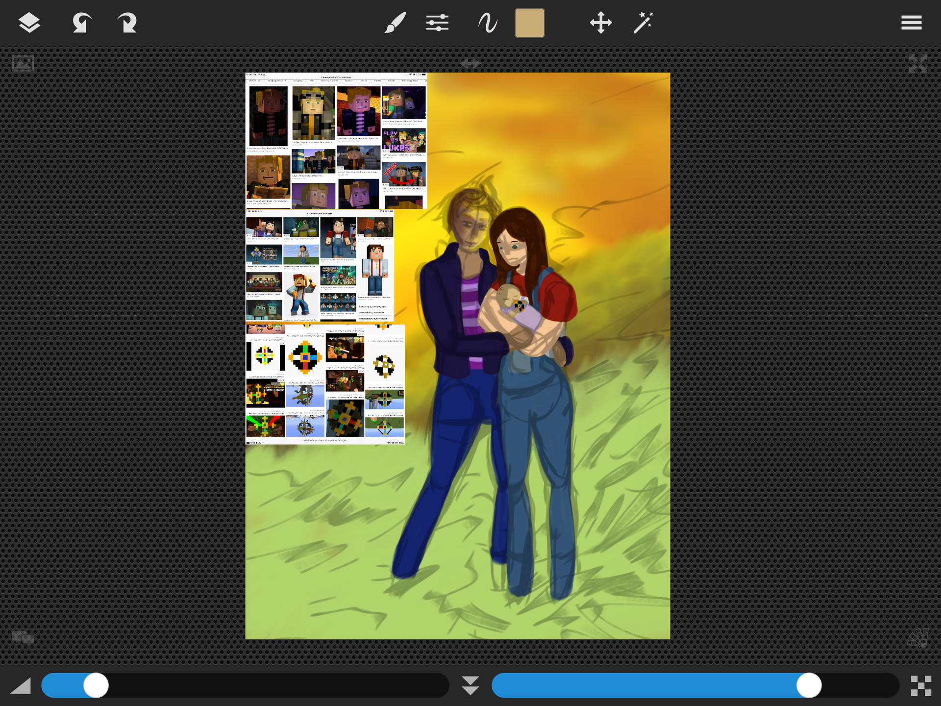
Task: Tap the Jesse reference image collage
Action: (320, 266)
